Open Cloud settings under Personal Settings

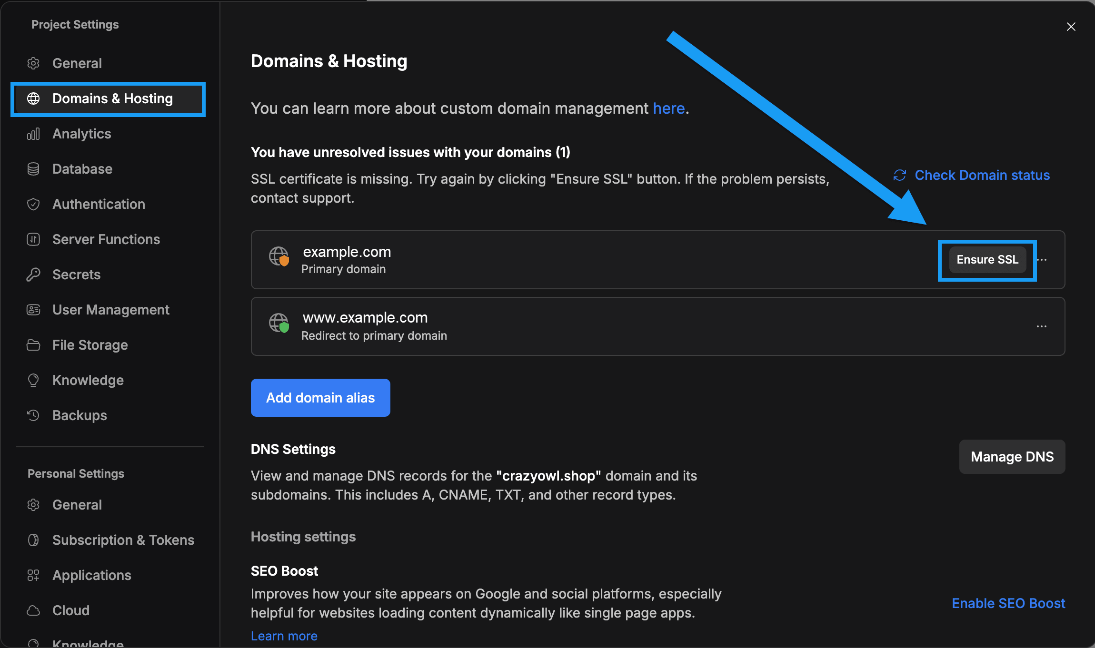pyautogui.click(x=70, y=610)
